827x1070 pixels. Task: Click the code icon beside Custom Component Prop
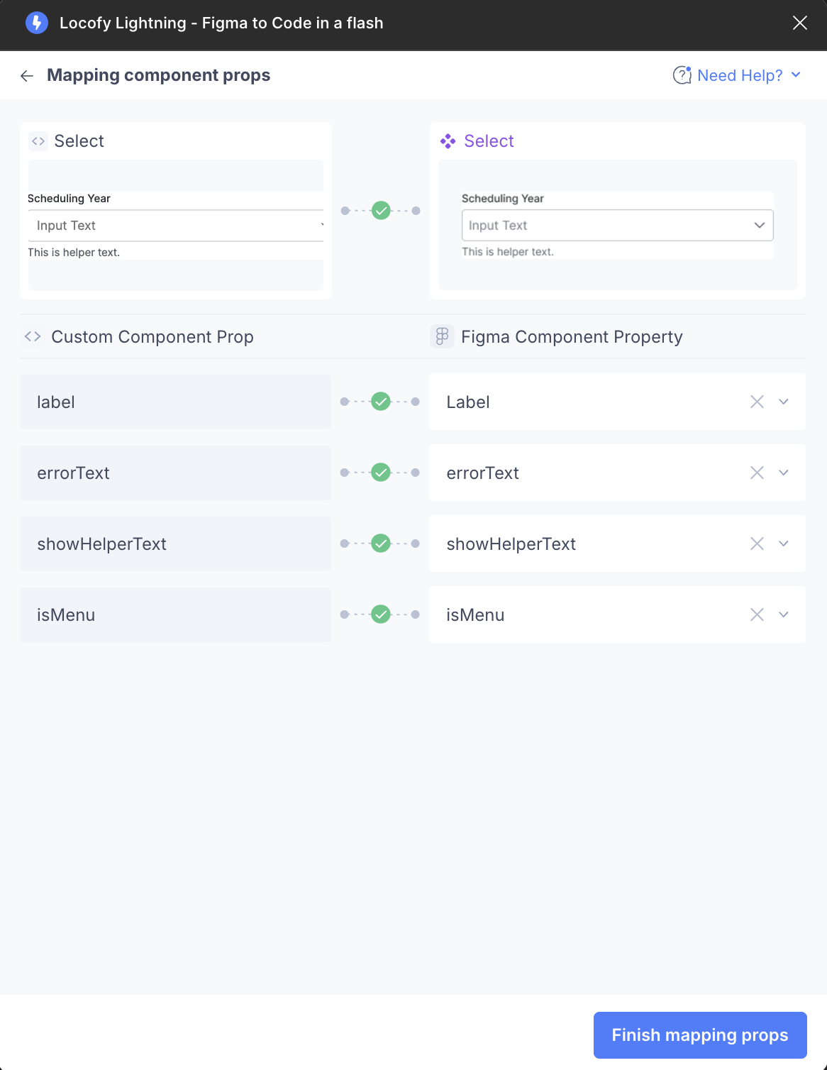tap(32, 336)
